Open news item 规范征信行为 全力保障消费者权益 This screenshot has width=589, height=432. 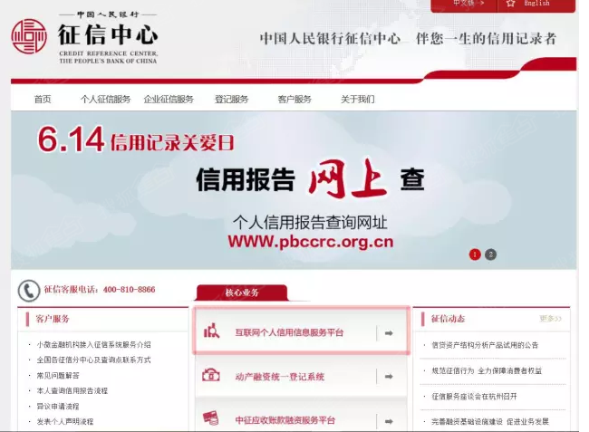[x=487, y=370]
